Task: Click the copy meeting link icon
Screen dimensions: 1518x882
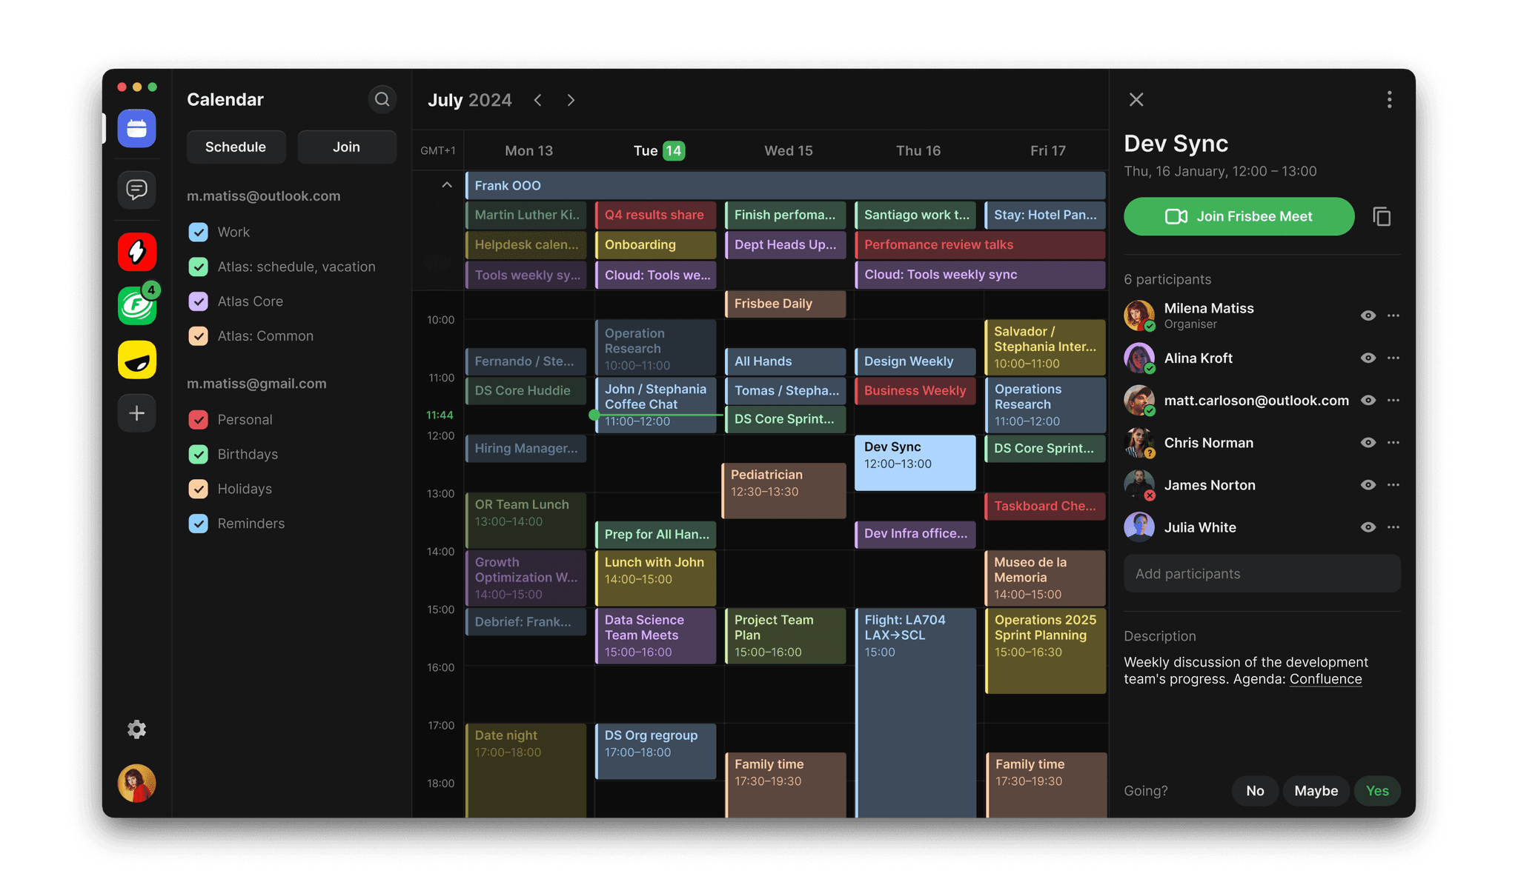Action: [1382, 216]
